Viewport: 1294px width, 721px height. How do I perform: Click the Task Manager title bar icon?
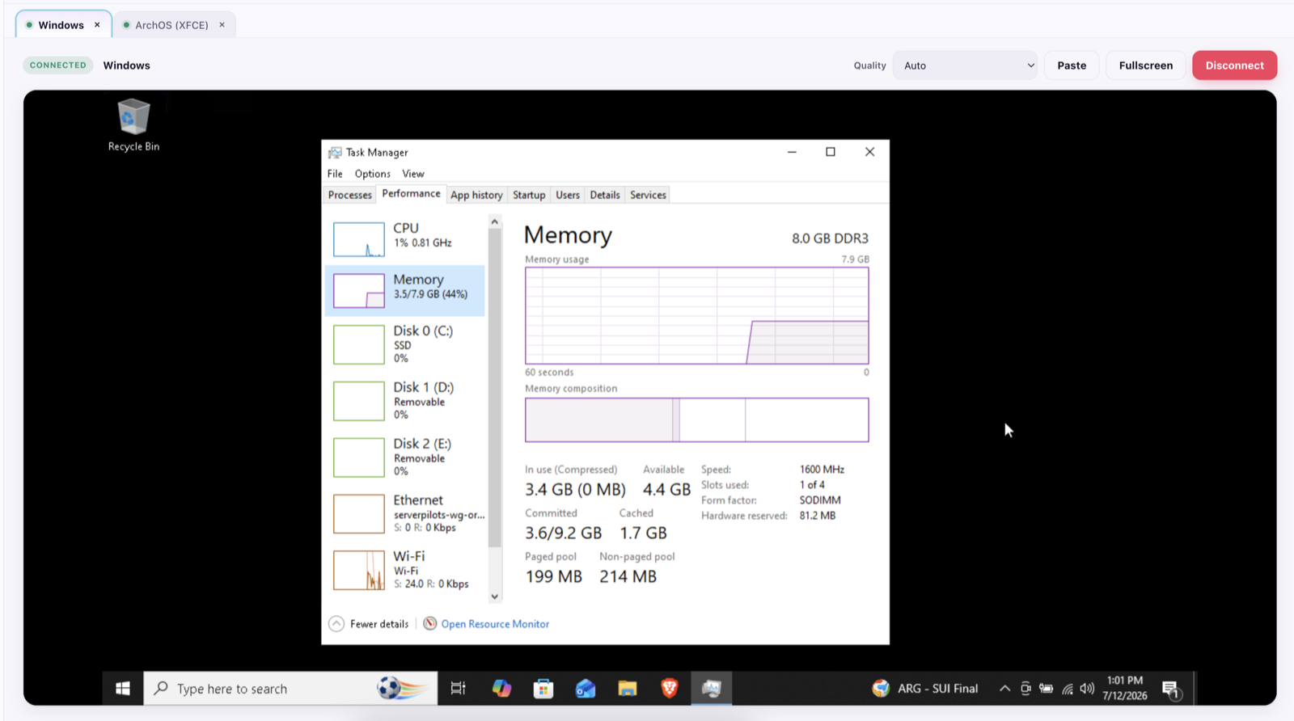(x=335, y=152)
